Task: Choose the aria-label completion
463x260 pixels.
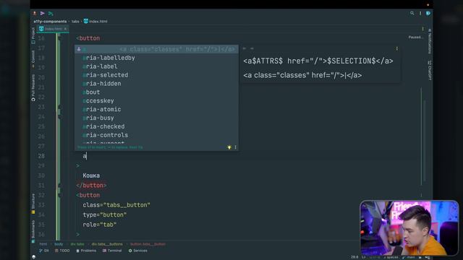Action: 156,66
